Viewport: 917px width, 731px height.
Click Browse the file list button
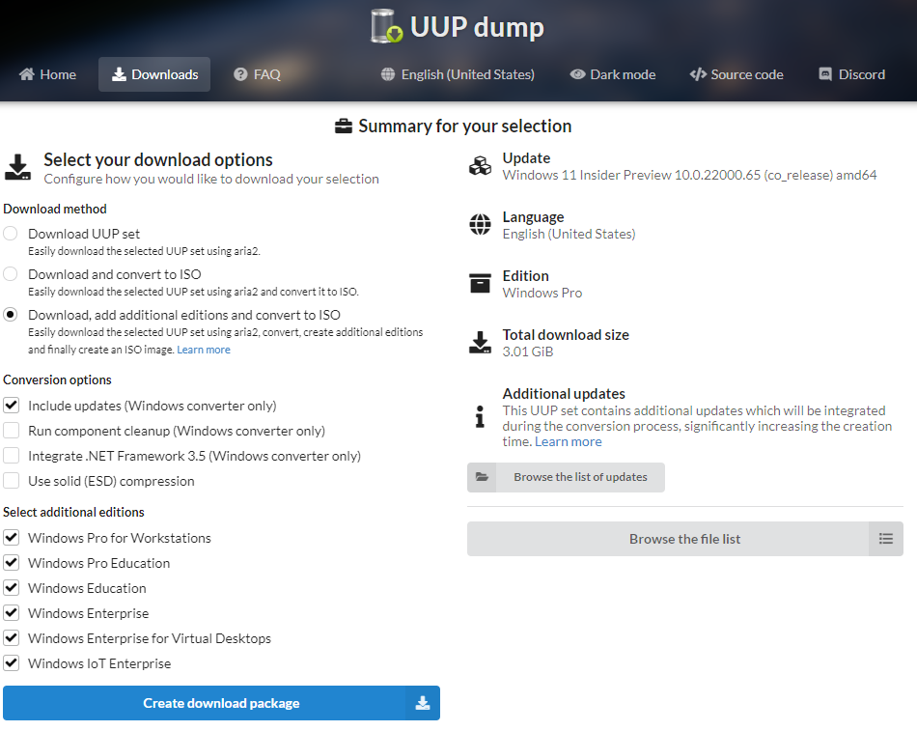pos(684,539)
